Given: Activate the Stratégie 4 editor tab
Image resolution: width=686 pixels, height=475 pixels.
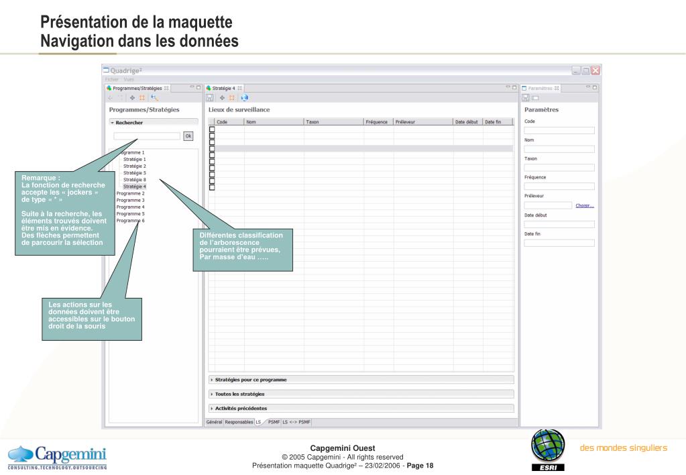Looking at the screenshot, I should click(x=223, y=88).
